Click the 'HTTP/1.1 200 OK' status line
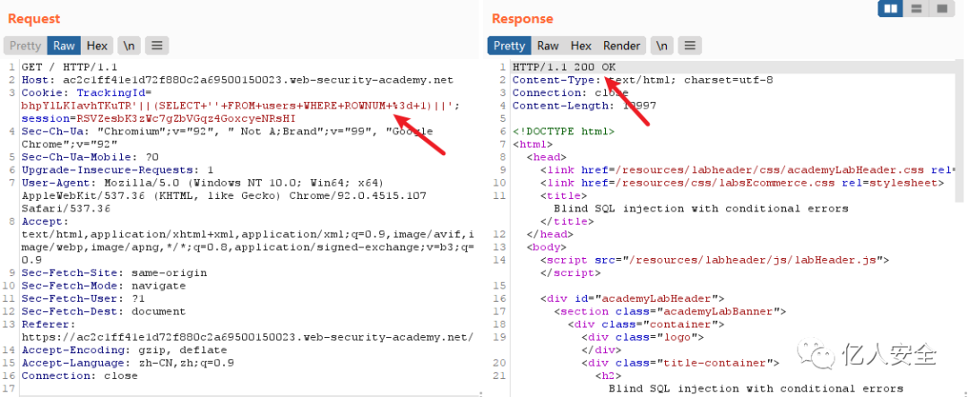The width and height of the screenshot is (968, 397). tap(565, 67)
